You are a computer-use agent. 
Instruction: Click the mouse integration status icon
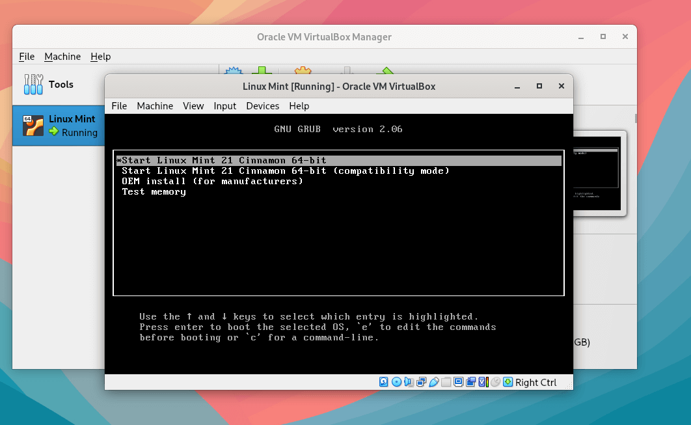pyautogui.click(x=495, y=382)
